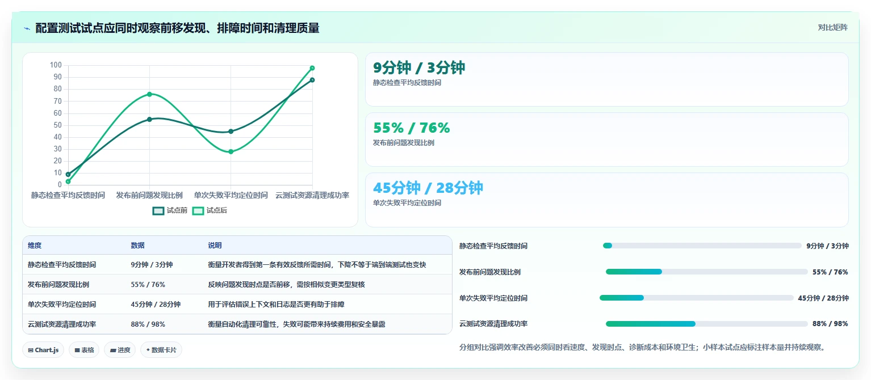Click the 云测试资源清理成功率 table row label

click(62, 324)
